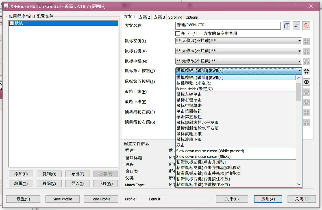Image resolution: width=322 pixels, height=210 pixels.
Task: Open gear settings for 鼠标中键
Action: (306, 61)
